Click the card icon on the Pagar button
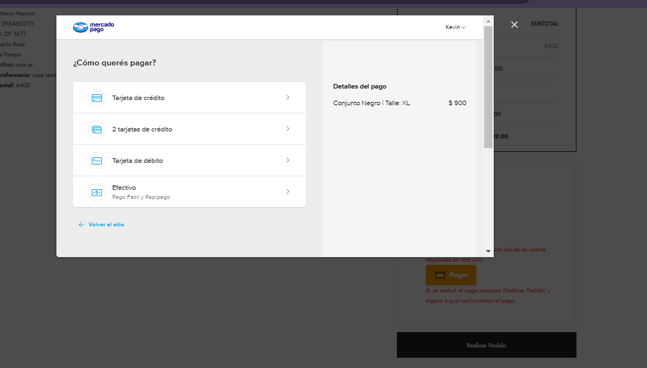The image size is (647, 368). pyautogui.click(x=440, y=275)
